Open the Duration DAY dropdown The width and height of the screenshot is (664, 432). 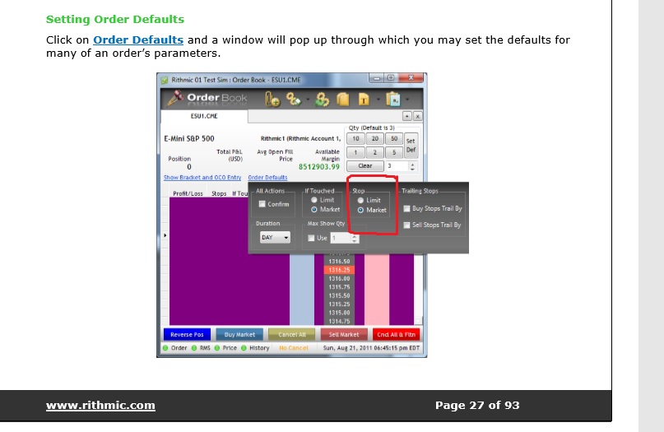[x=275, y=238]
